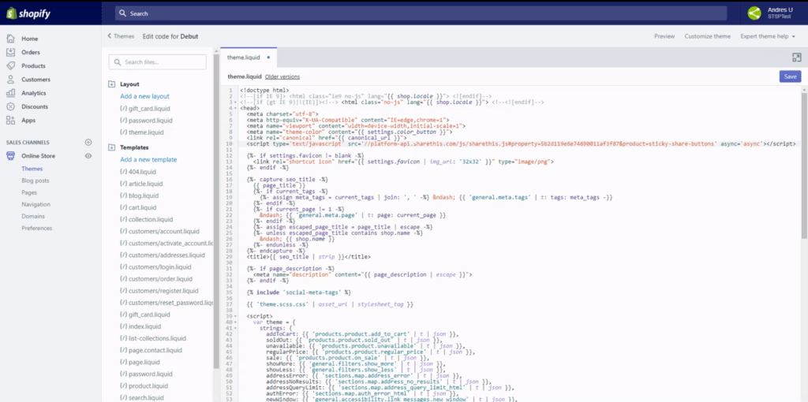Click the Shopify logo
This screenshot has height=402, width=808.
click(28, 13)
